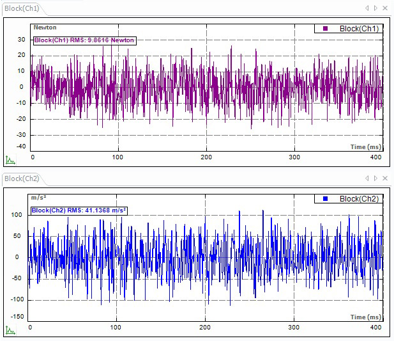394x341 pixels.
Task: Close the Block(Ch1) panel
Action: pos(384,8)
